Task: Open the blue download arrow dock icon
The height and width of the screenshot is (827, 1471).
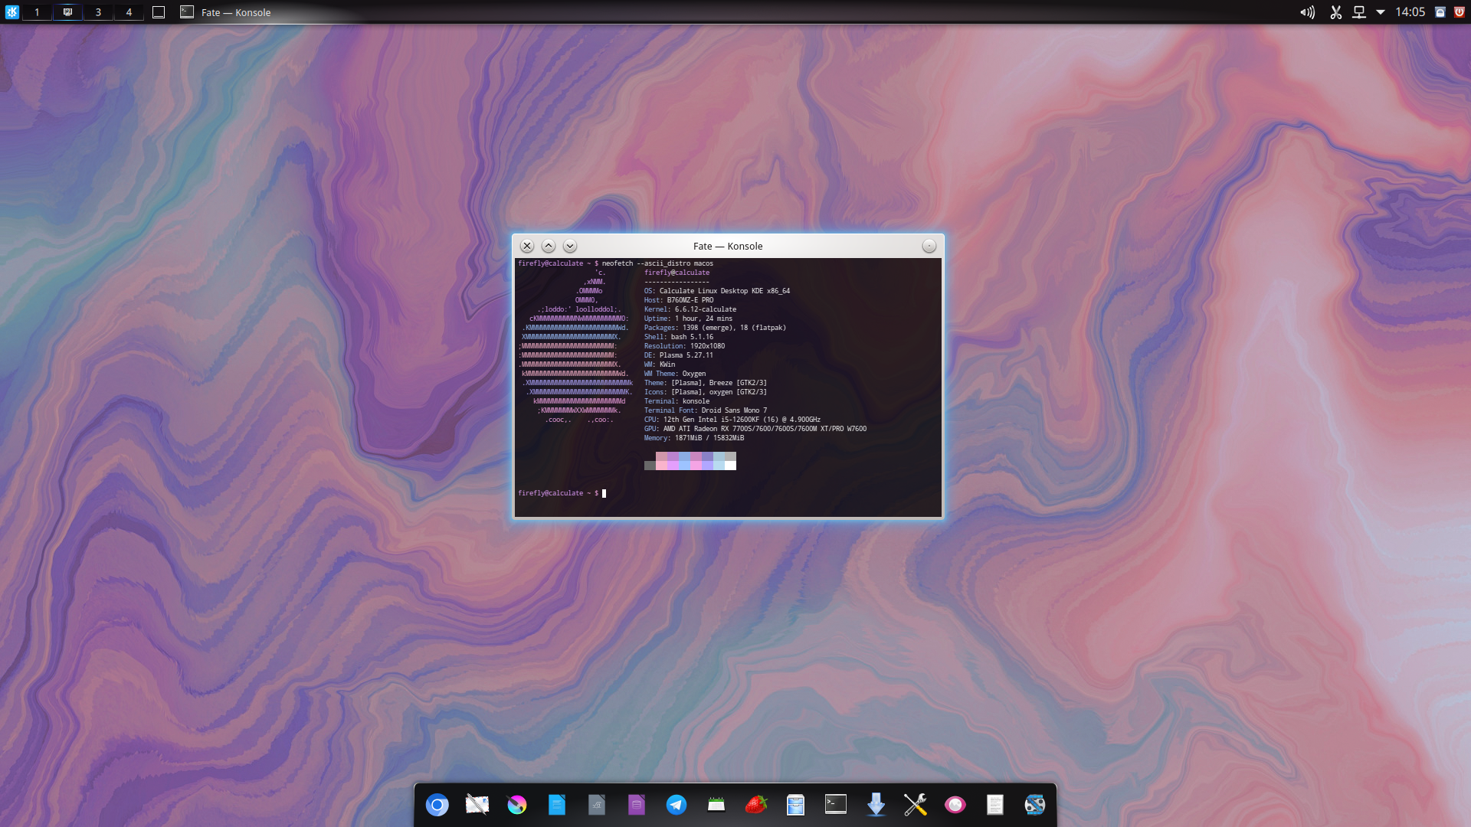Action: point(876,805)
